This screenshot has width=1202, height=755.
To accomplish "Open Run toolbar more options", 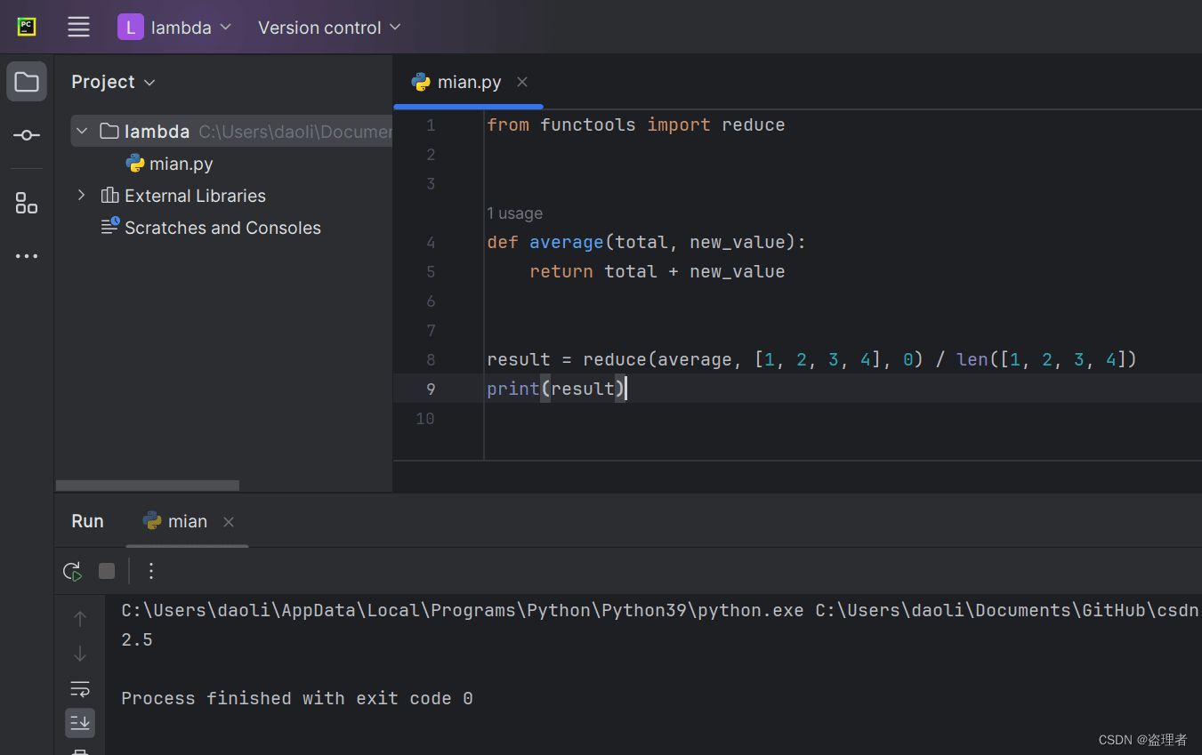I will (151, 571).
